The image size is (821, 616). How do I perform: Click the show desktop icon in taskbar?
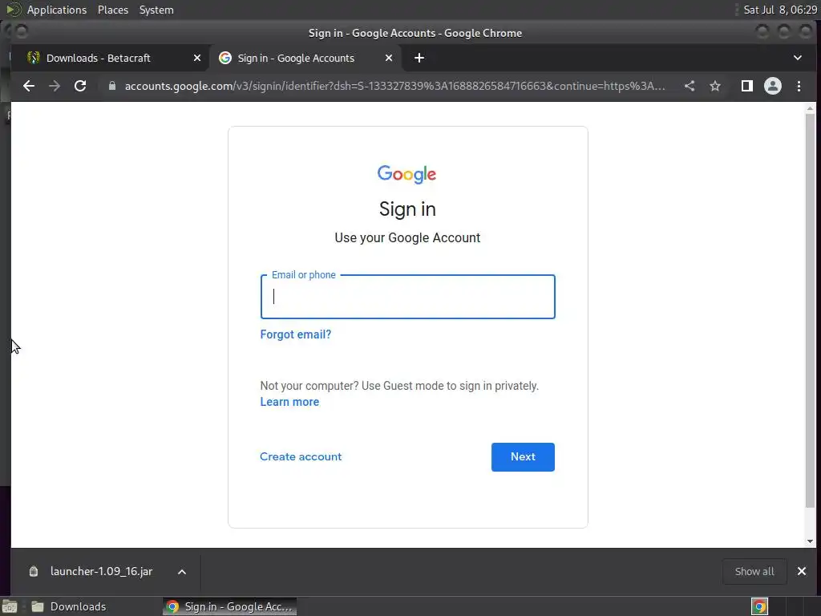tap(10, 606)
